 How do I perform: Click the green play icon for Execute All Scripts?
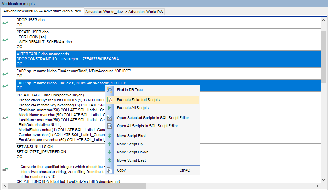(110, 108)
